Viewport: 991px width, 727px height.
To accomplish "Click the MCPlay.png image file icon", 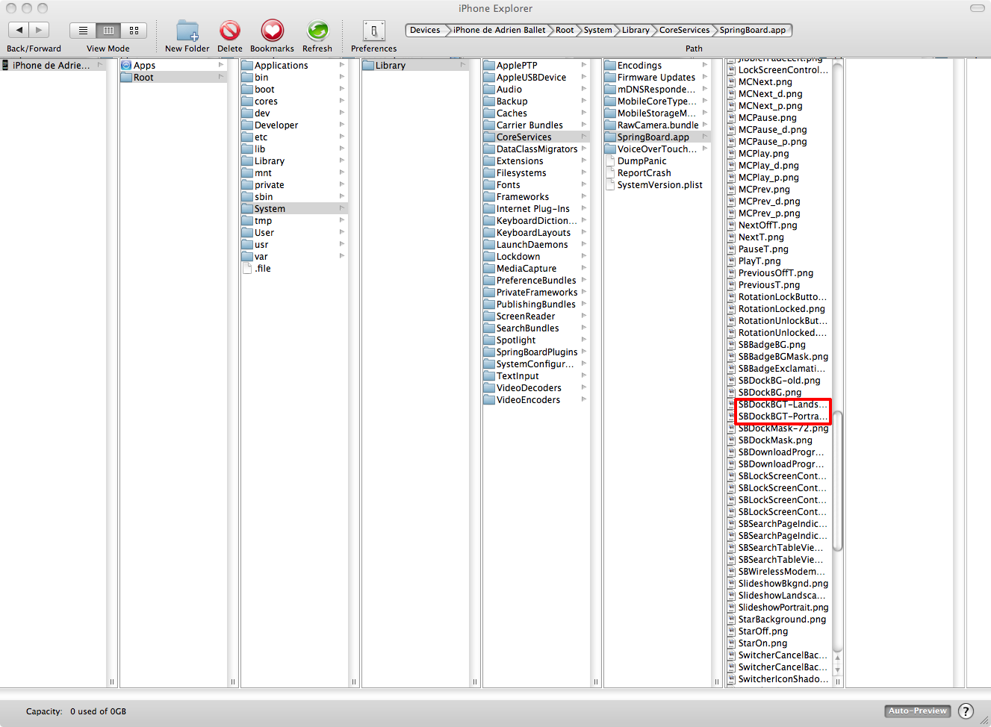I will pyautogui.click(x=732, y=154).
